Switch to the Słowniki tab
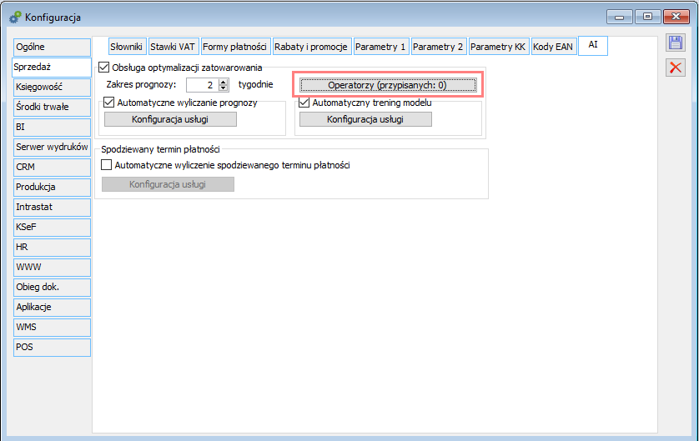Image resolution: width=699 pixels, height=441 pixels. click(127, 47)
